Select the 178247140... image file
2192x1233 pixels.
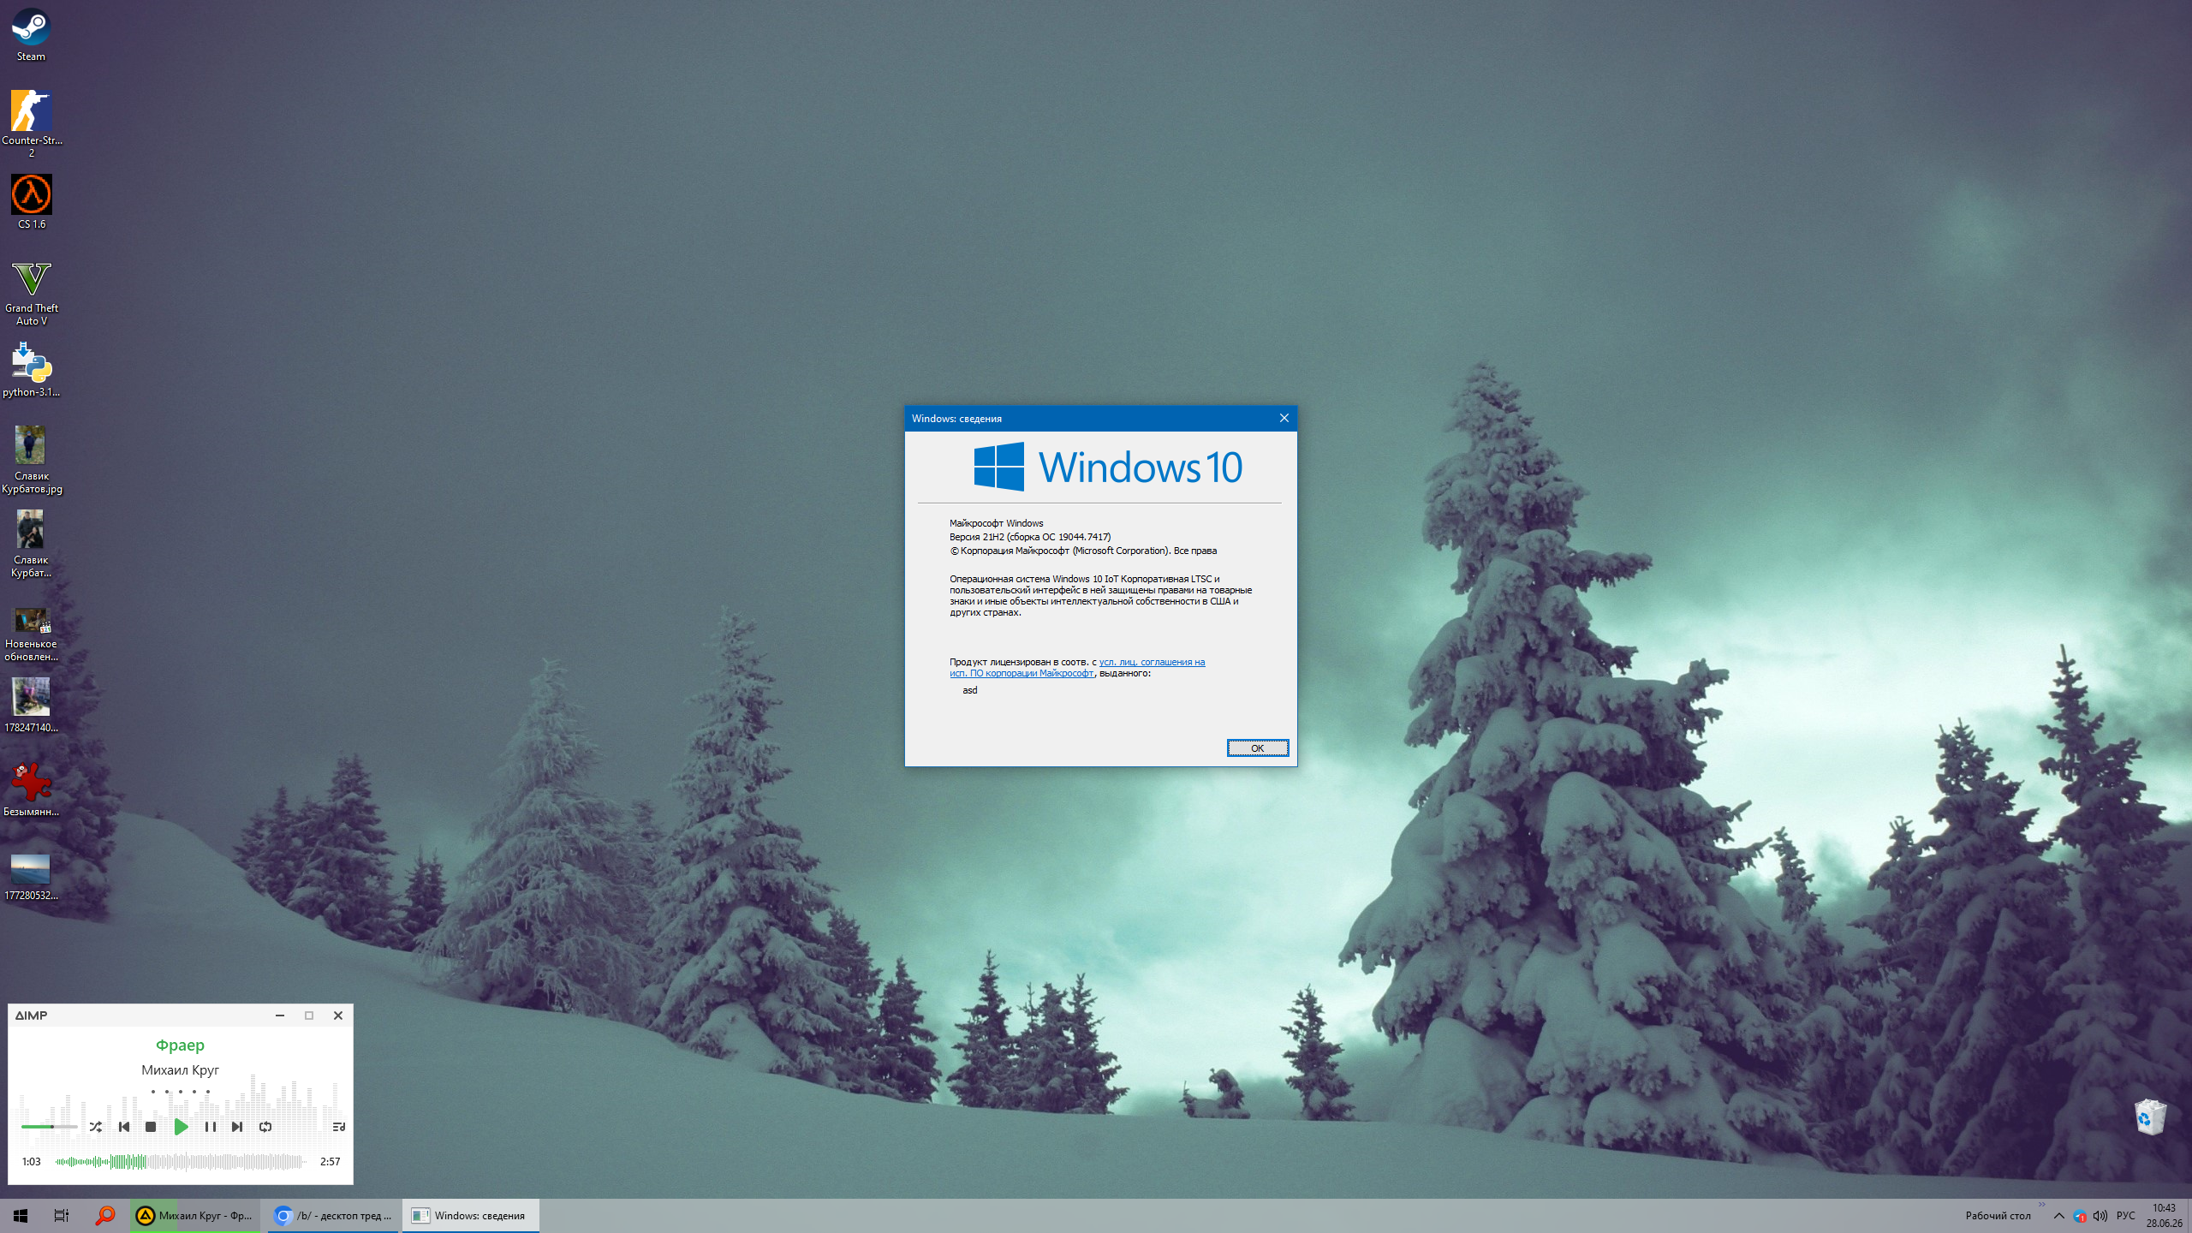pyautogui.click(x=32, y=706)
